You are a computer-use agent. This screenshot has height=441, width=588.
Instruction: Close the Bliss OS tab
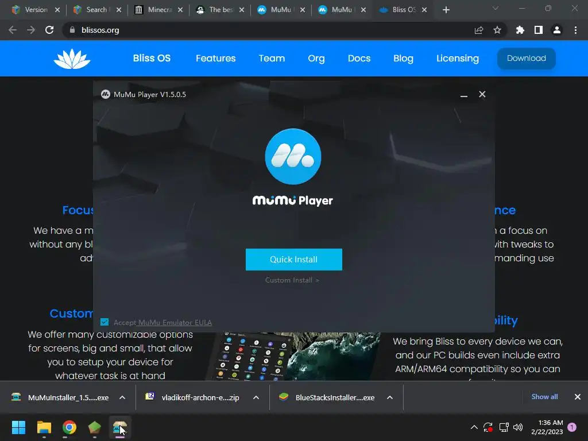pyautogui.click(x=424, y=10)
